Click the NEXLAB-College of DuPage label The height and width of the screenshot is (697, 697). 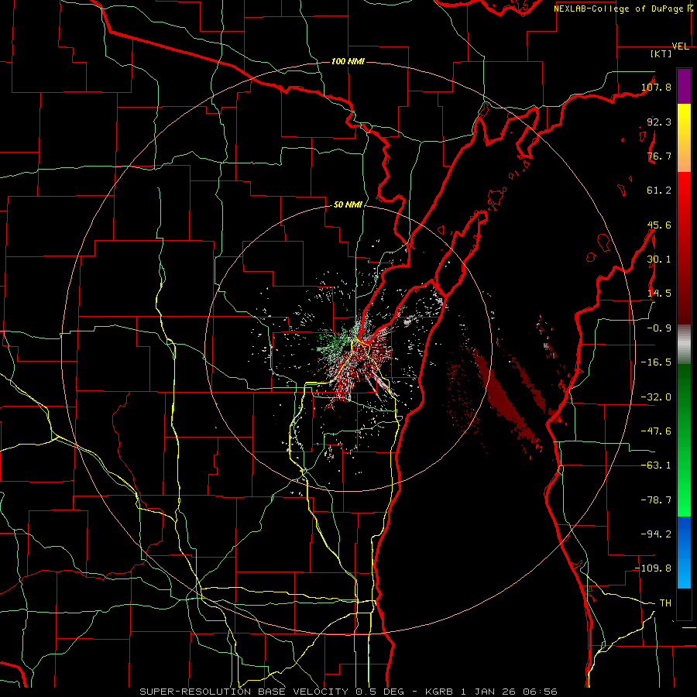click(x=618, y=9)
